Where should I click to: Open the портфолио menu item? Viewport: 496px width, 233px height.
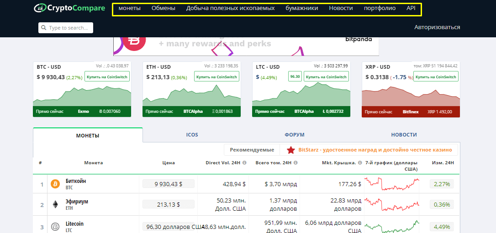tap(380, 8)
